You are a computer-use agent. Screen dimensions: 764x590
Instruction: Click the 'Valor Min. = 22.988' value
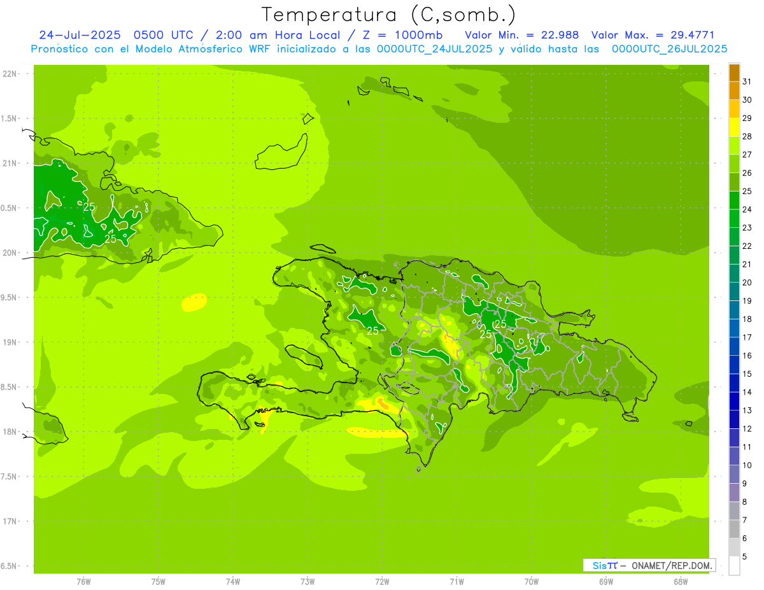coord(522,35)
